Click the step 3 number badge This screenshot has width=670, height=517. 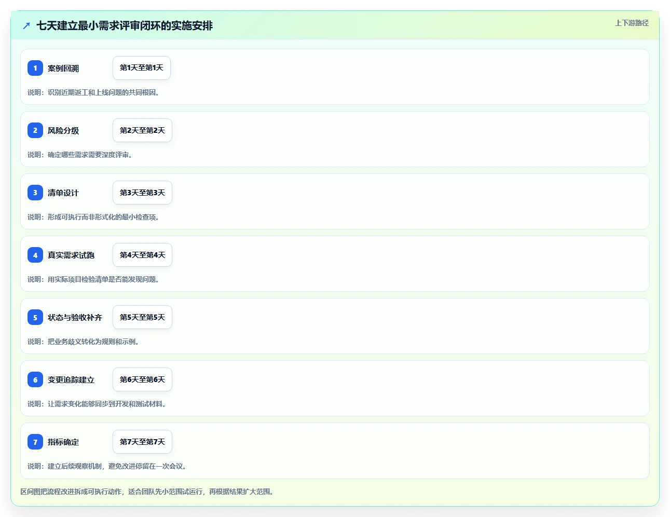click(x=35, y=193)
